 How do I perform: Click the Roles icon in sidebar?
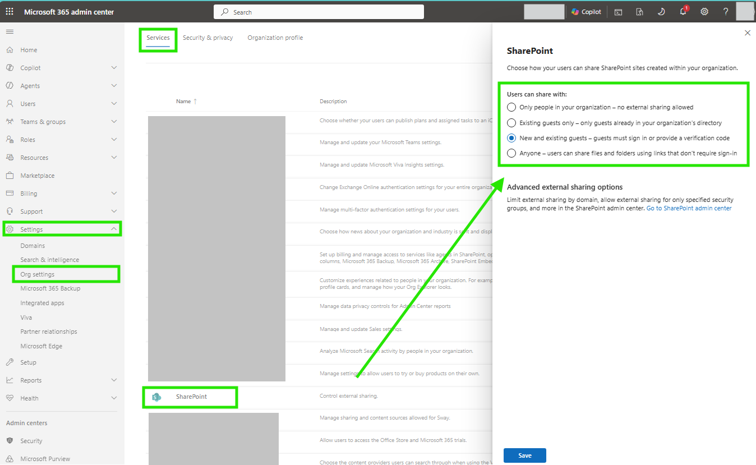[10, 140]
